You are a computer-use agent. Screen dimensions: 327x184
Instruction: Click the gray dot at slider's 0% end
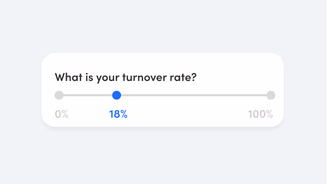click(59, 95)
